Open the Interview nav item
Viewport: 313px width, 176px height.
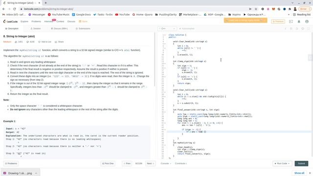[48, 22]
